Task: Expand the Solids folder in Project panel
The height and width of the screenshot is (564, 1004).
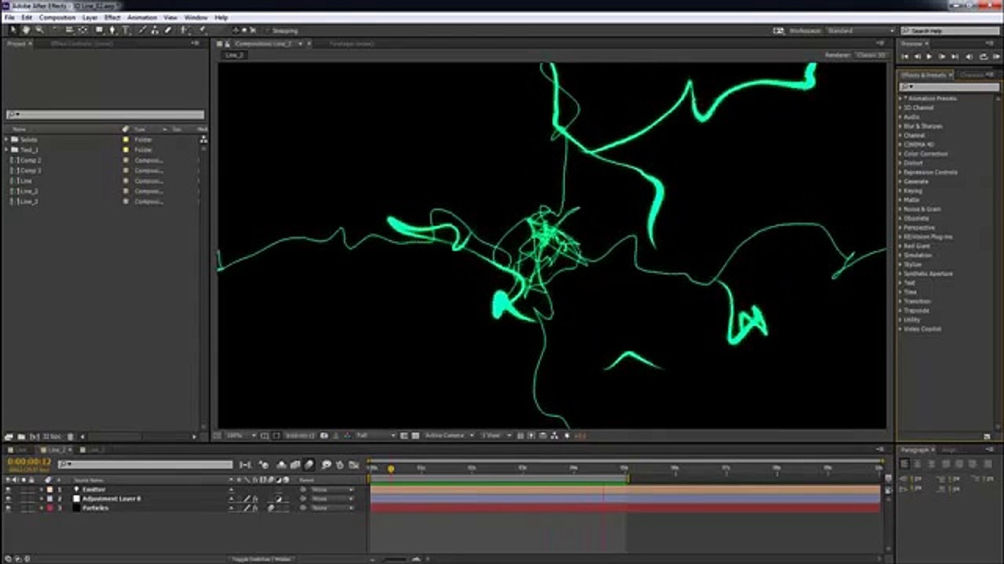Action: 6,139
